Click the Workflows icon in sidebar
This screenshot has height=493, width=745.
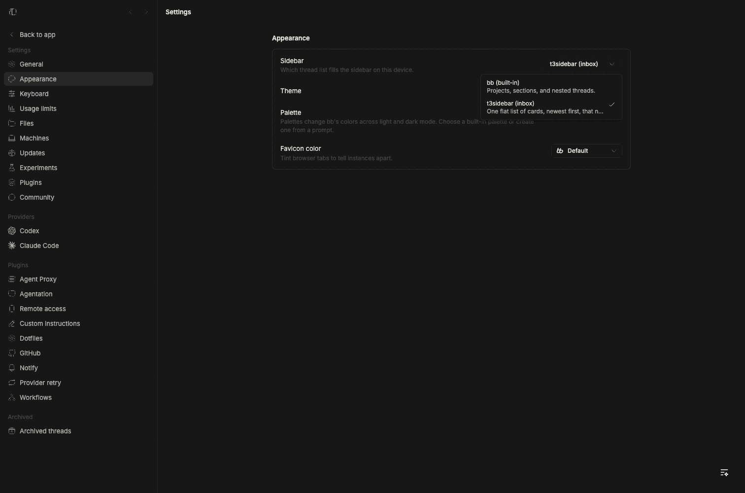[x=12, y=397]
